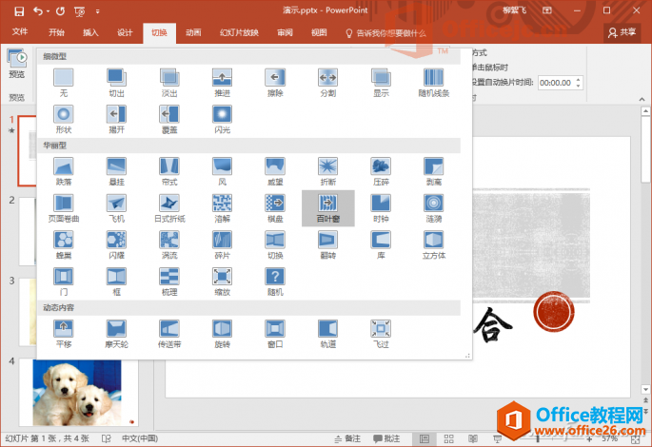Select the 显示 reveal transition
The image size is (652, 447).
(381, 83)
